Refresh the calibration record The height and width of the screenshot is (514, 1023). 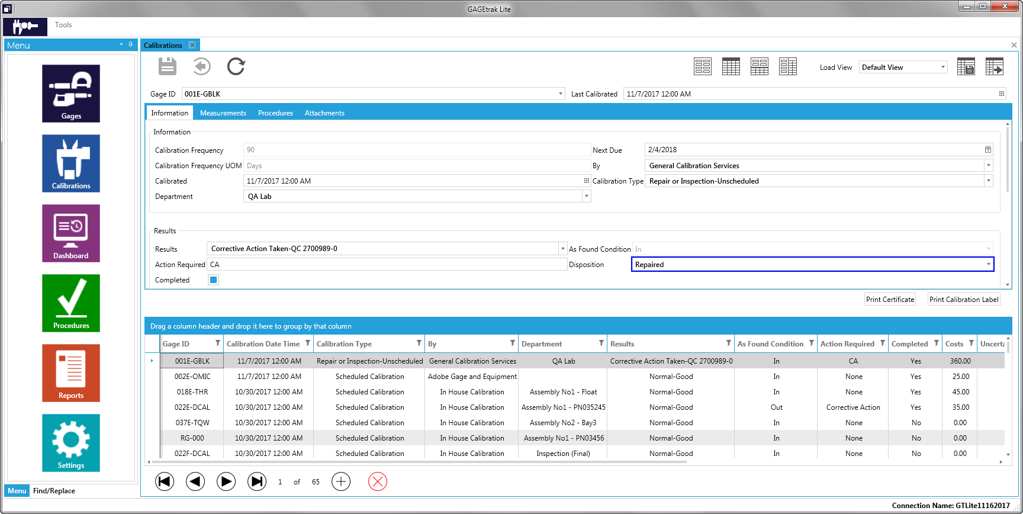pyautogui.click(x=236, y=66)
